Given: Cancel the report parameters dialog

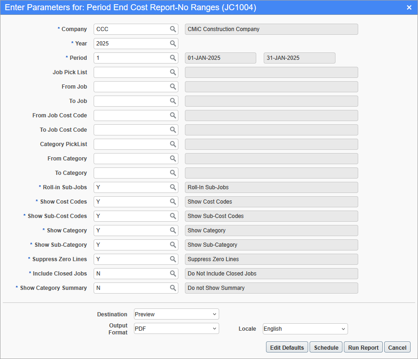Looking at the screenshot, I should click(397, 347).
